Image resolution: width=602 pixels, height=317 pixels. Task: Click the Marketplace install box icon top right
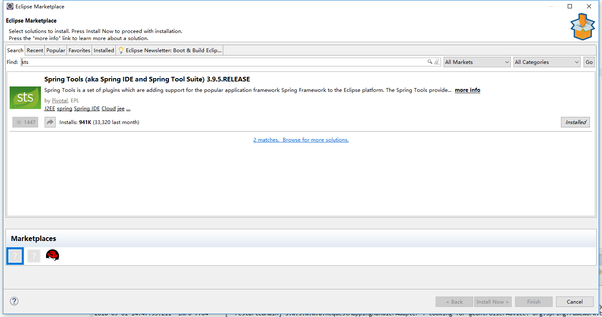tap(582, 26)
